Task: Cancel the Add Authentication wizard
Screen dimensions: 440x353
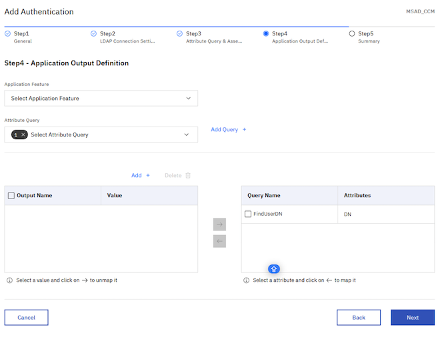Action: pyautogui.click(x=27, y=318)
